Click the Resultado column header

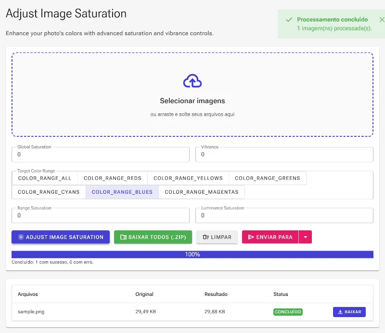(x=216, y=294)
